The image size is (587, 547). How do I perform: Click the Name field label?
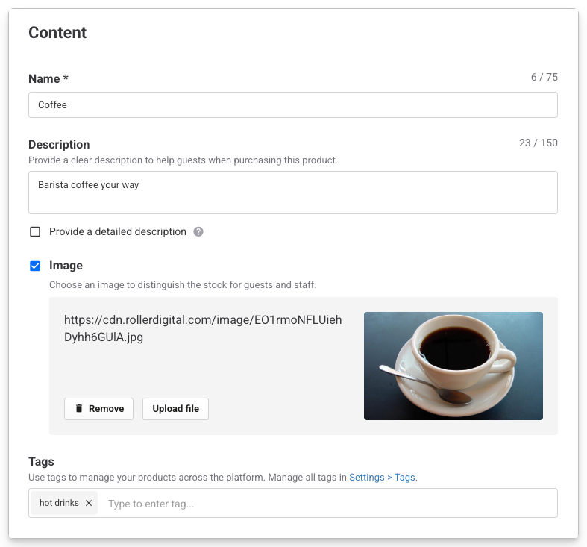[48, 79]
